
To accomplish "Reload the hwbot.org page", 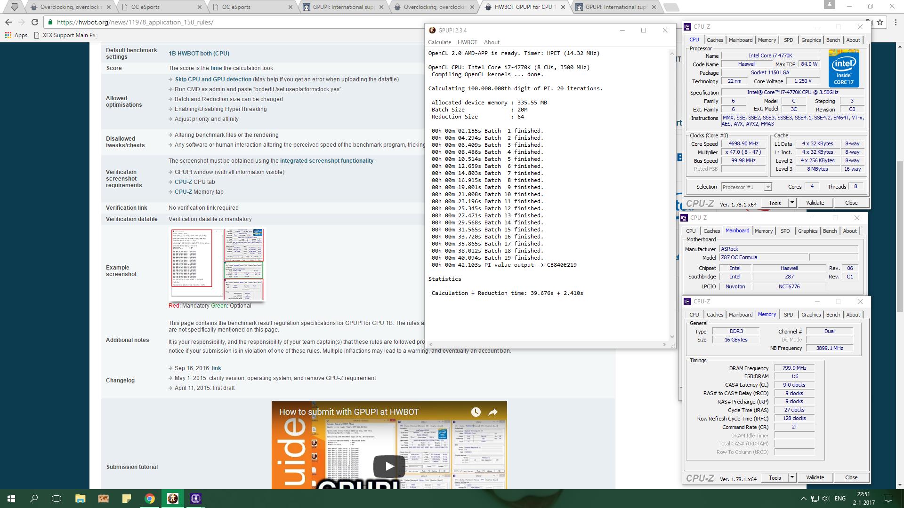I will click(x=35, y=22).
